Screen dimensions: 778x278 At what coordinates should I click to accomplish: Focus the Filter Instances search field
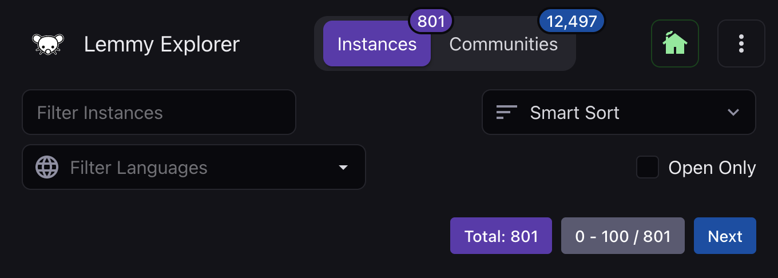click(x=159, y=112)
